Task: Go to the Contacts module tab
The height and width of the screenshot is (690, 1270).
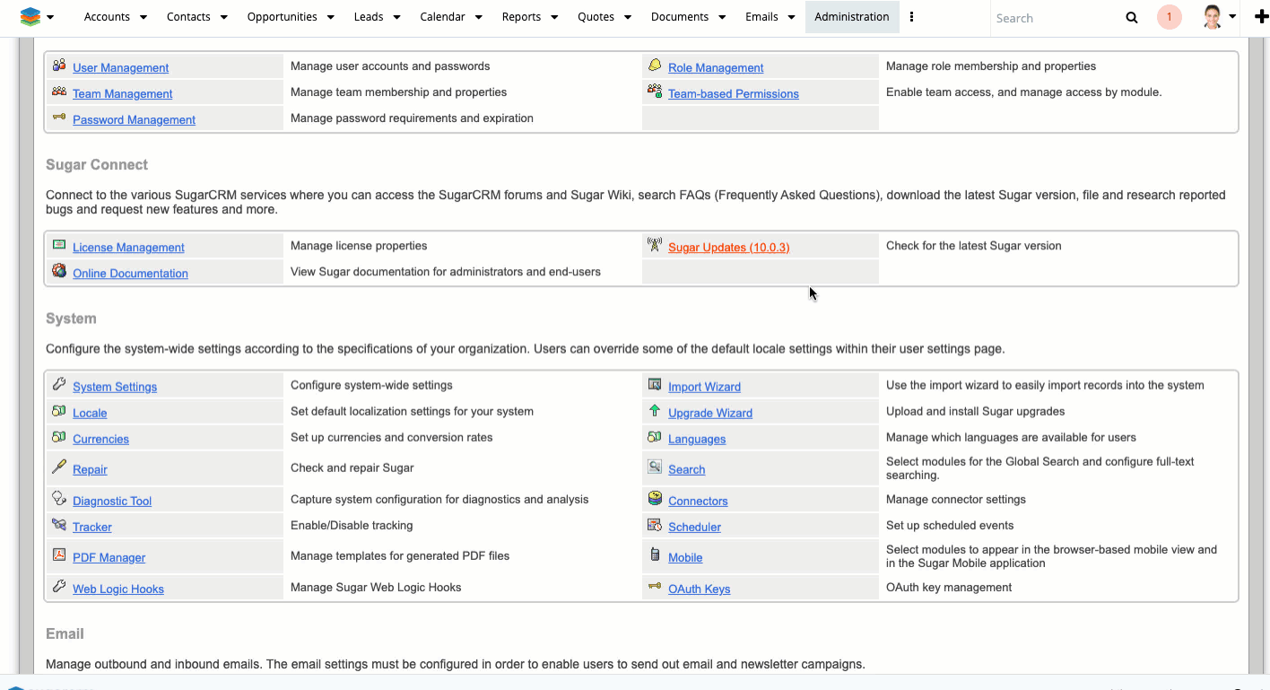Action: (188, 17)
